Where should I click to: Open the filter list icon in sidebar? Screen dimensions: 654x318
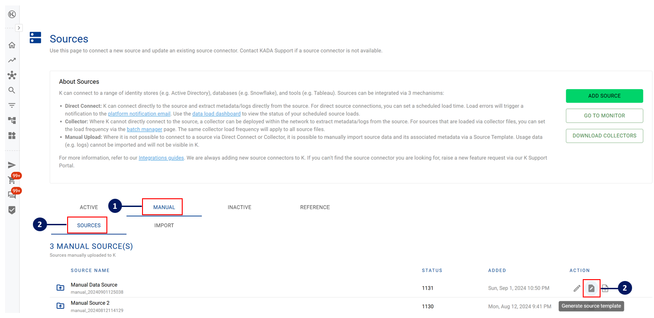(12, 105)
